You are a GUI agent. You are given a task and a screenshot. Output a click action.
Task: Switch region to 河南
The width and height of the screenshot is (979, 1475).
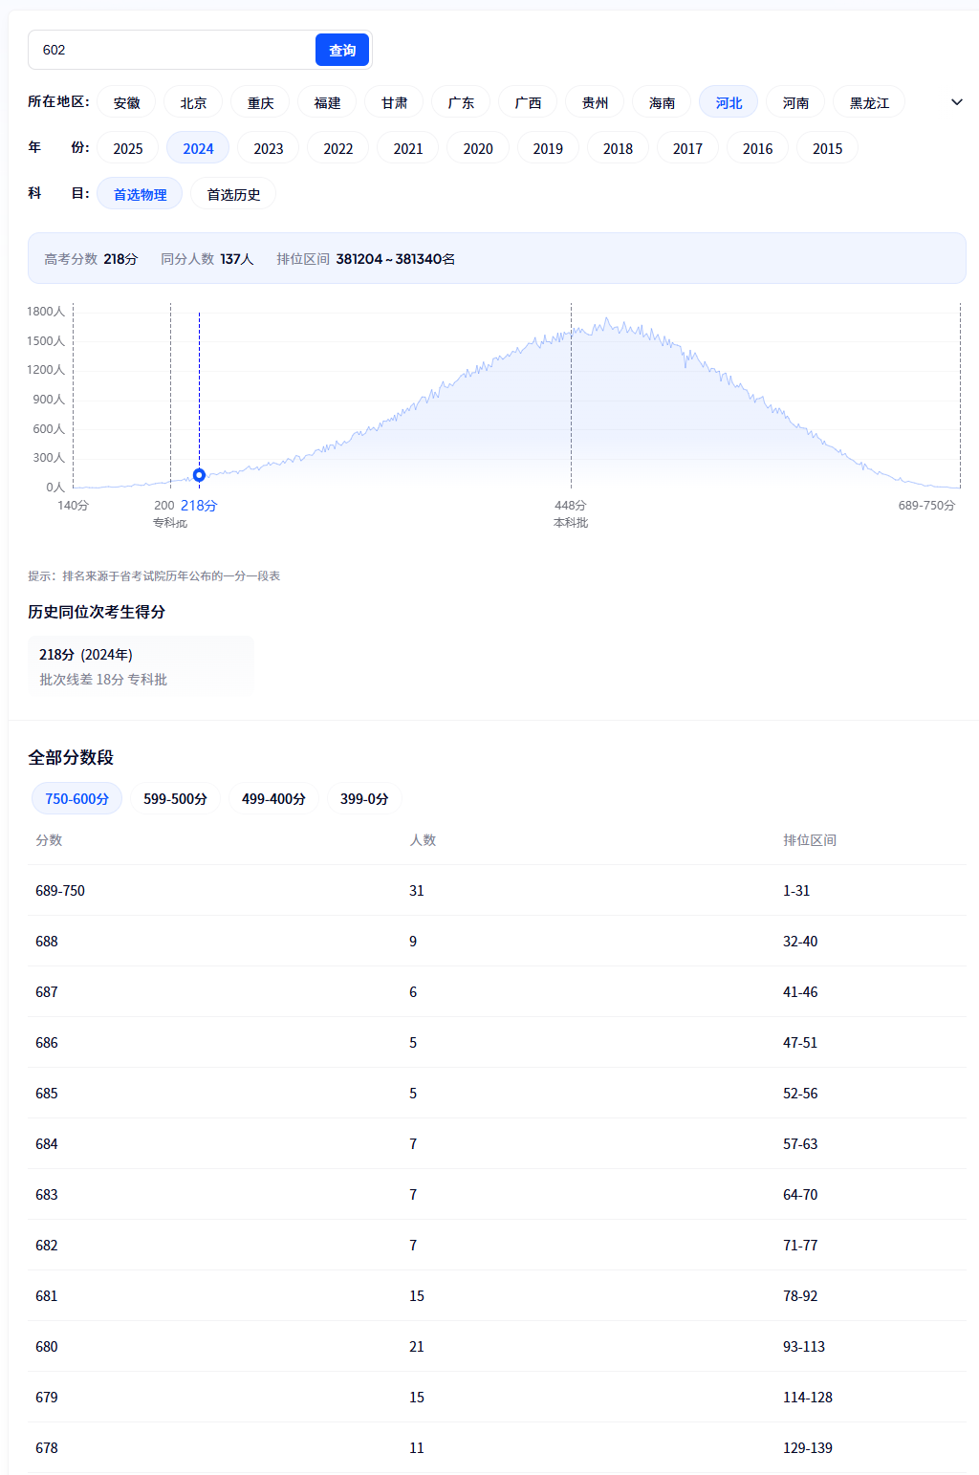pos(794,101)
